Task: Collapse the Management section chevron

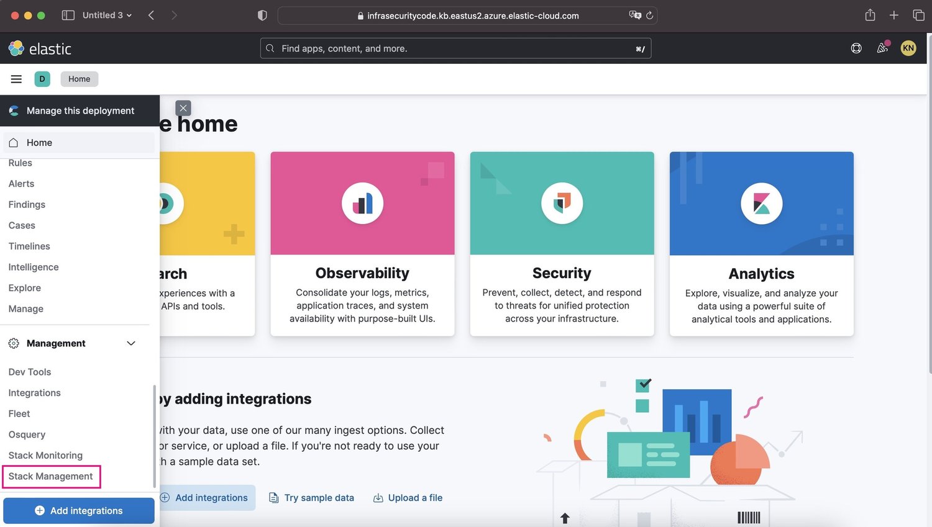Action: [x=131, y=343]
